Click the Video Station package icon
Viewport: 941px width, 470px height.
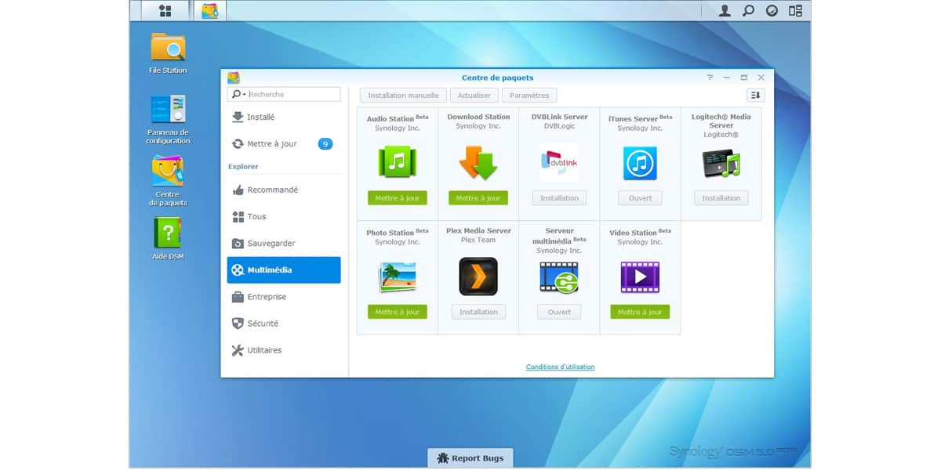pos(640,277)
